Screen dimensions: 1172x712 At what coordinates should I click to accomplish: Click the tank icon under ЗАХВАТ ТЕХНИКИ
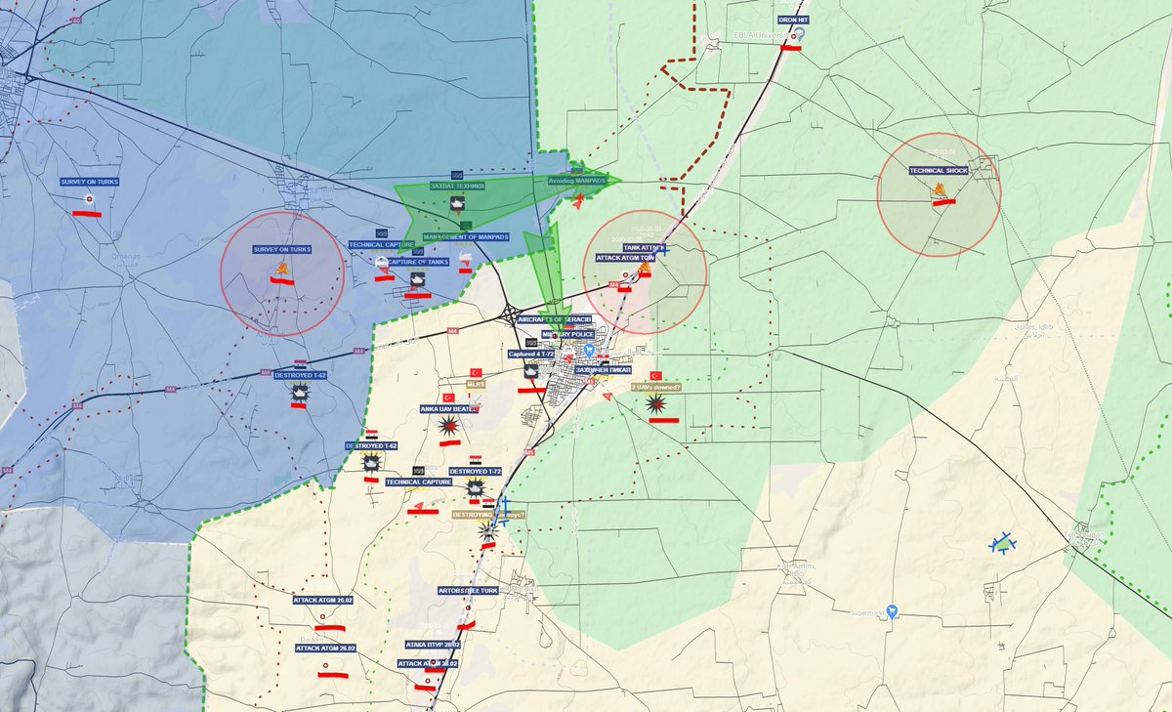(456, 204)
